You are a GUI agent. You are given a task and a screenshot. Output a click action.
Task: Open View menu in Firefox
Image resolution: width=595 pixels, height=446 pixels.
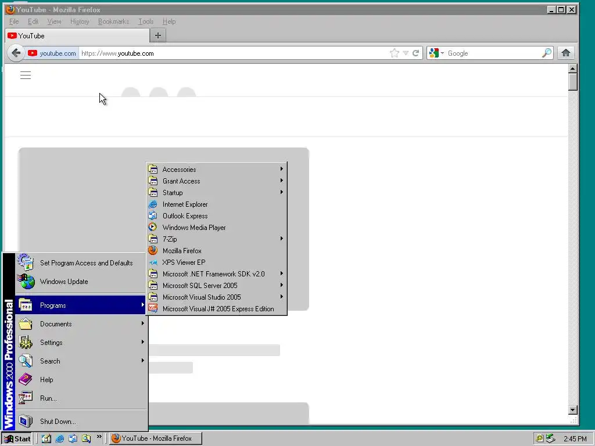click(x=54, y=21)
